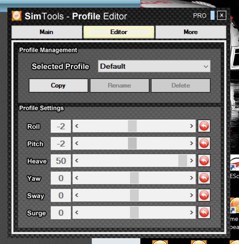Click the Selected Profile label
This screenshot has height=244, width=239.
60,66
